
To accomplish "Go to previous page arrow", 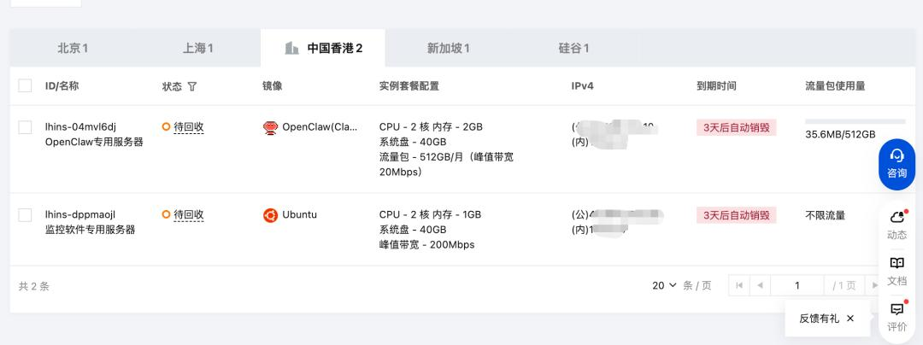I will tap(760, 285).
